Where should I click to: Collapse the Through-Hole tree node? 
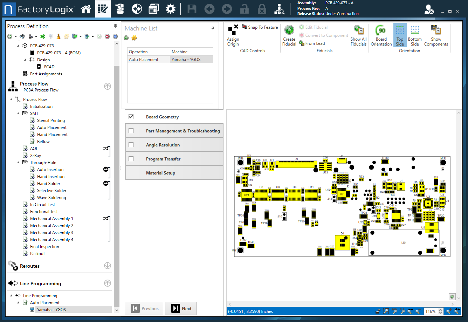(x=18, y=163)
